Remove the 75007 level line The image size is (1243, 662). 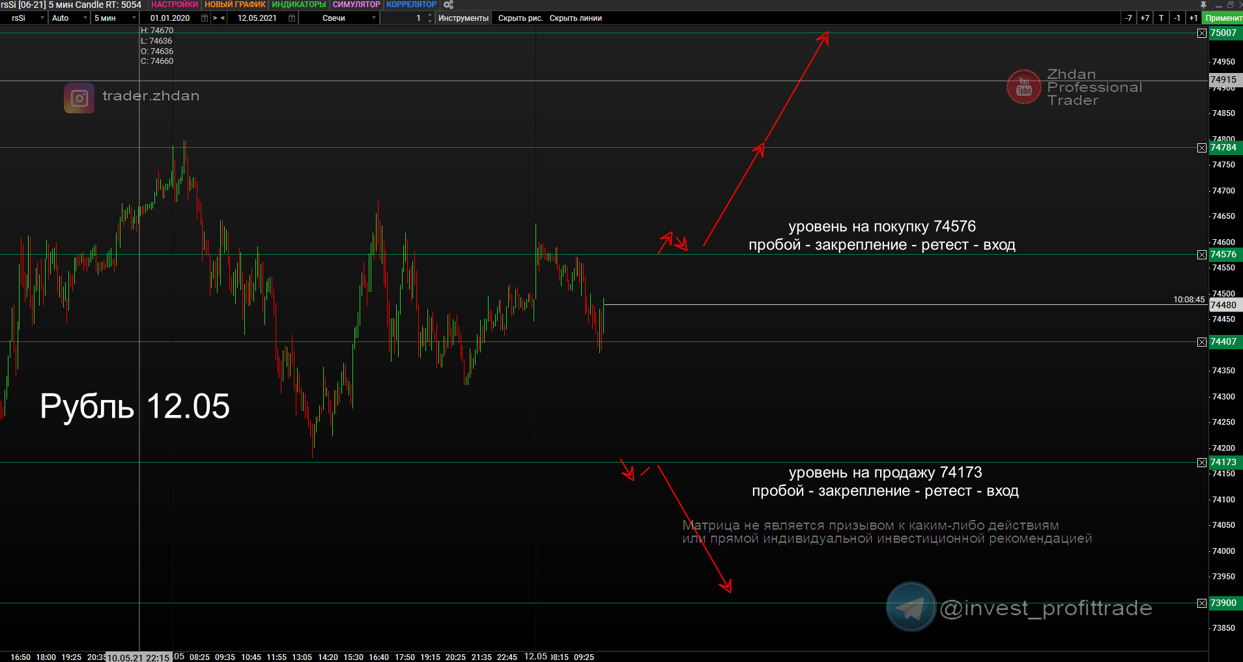click(1202, 33)
